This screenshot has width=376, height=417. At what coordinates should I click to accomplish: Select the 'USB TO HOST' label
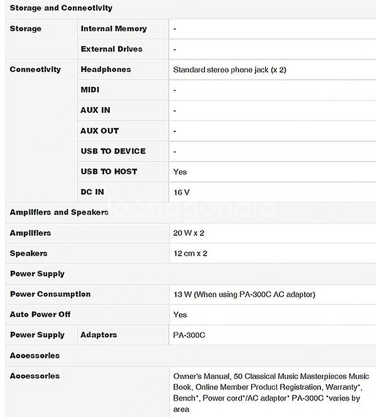click(109, 172)
